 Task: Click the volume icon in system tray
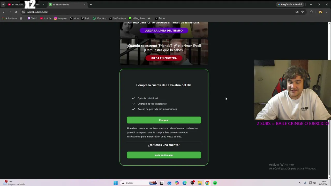coord(315,183)
